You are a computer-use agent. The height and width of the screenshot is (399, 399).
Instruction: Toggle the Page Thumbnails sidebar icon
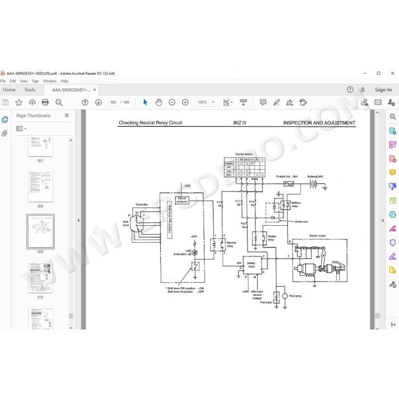[5, 120]
